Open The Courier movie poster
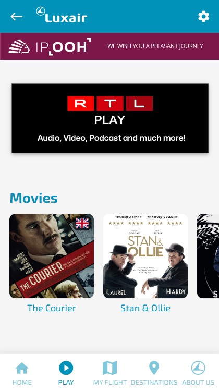 pyautogui.click(x=52, y=256)
